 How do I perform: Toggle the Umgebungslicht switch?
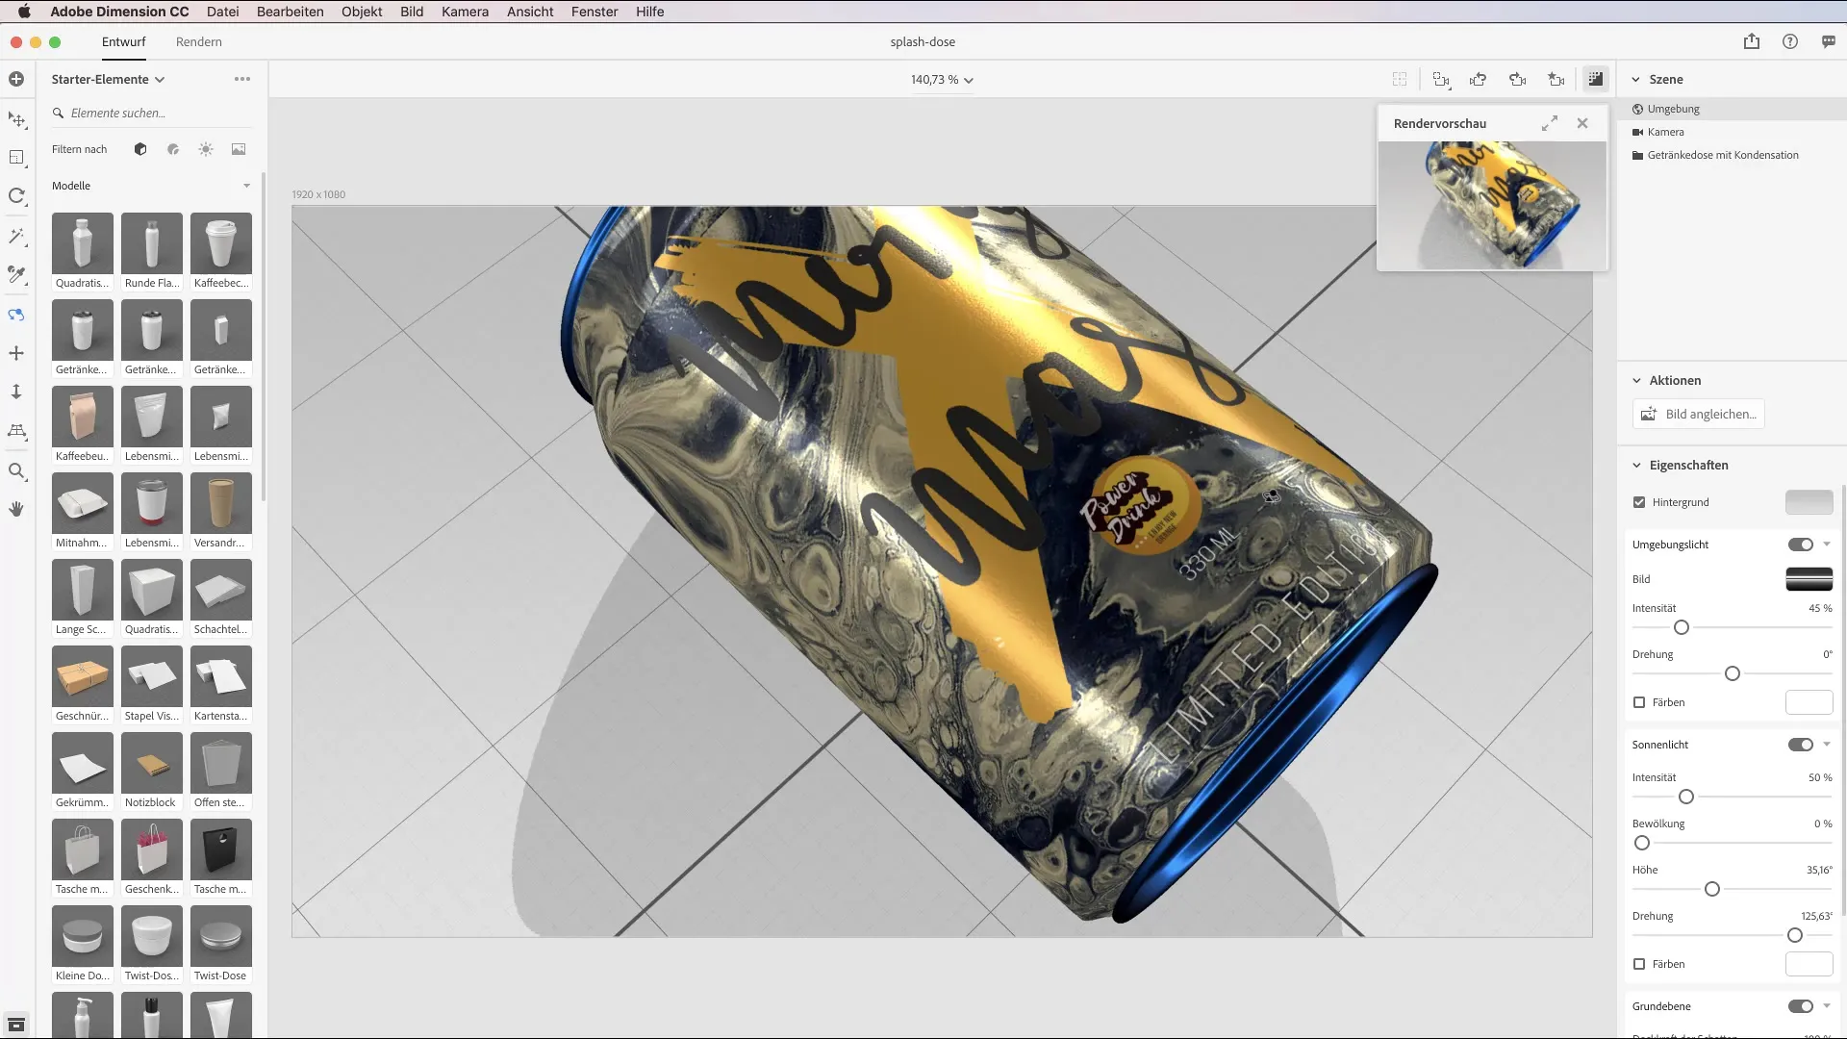tap(1801, 545)
